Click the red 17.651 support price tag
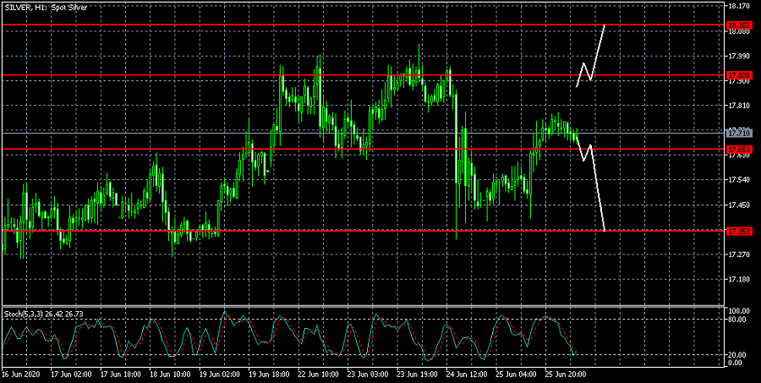Viewport: 761px width, 383px height. [x=739, y=149]
